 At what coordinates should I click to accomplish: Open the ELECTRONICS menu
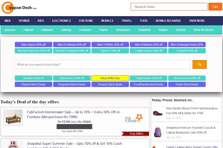coord(61,21)
